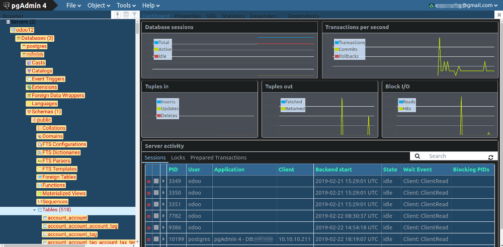Terminate session with PID 3349

148,181
